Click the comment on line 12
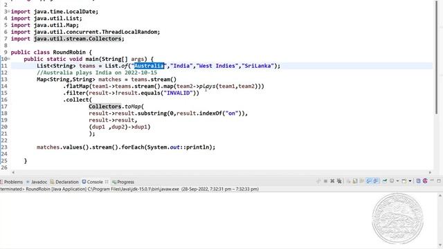 click(97, 73)
